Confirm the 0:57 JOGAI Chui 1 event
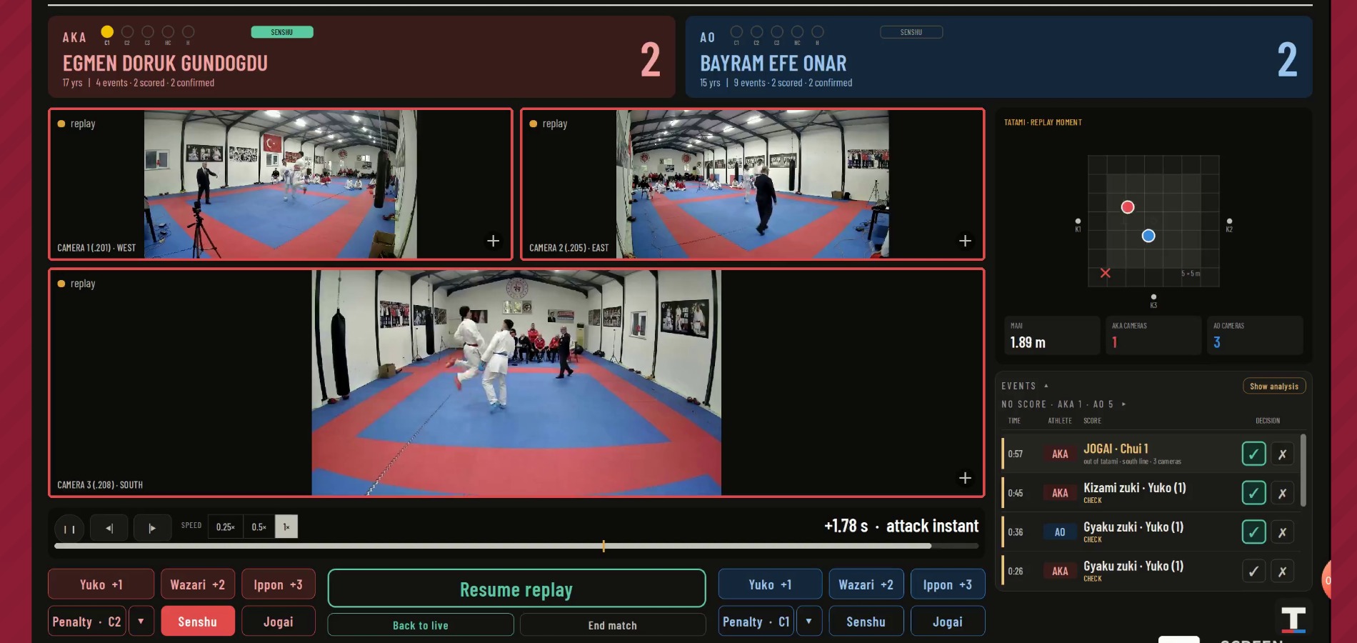 1253,454
